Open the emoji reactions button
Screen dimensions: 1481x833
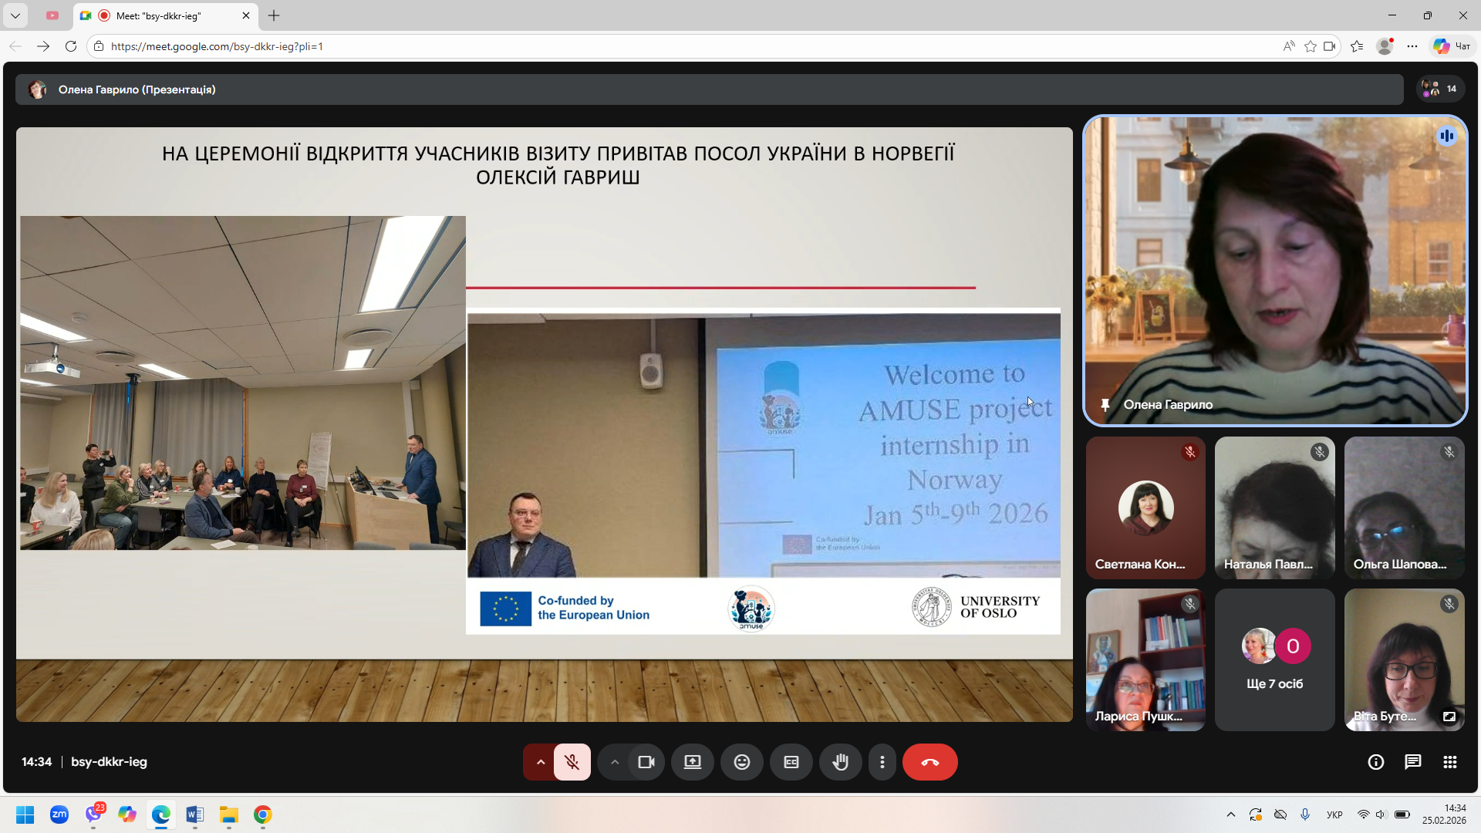tap(741, 762)
